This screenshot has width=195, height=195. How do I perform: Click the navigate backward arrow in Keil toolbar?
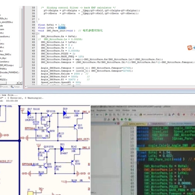click(97, 114)
